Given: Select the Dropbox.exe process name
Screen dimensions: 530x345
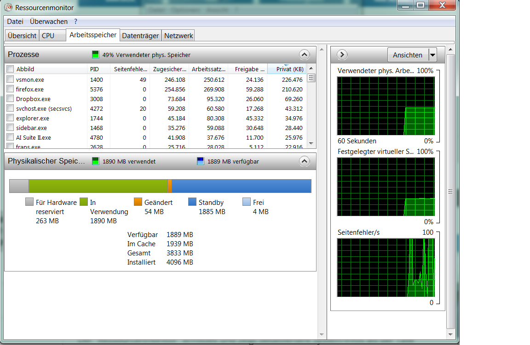Looking at the screenshot, I should [33, 99].
